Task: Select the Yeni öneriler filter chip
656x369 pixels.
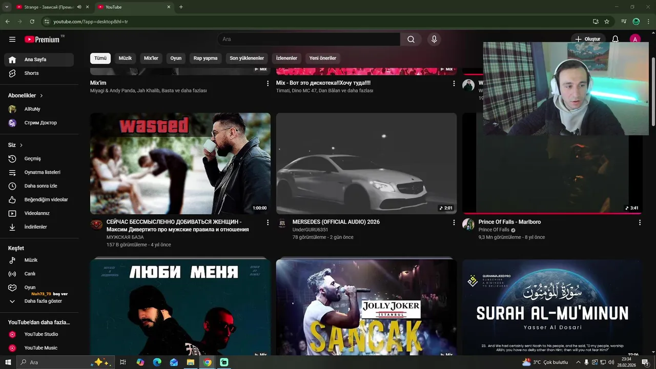Action: 323,58
